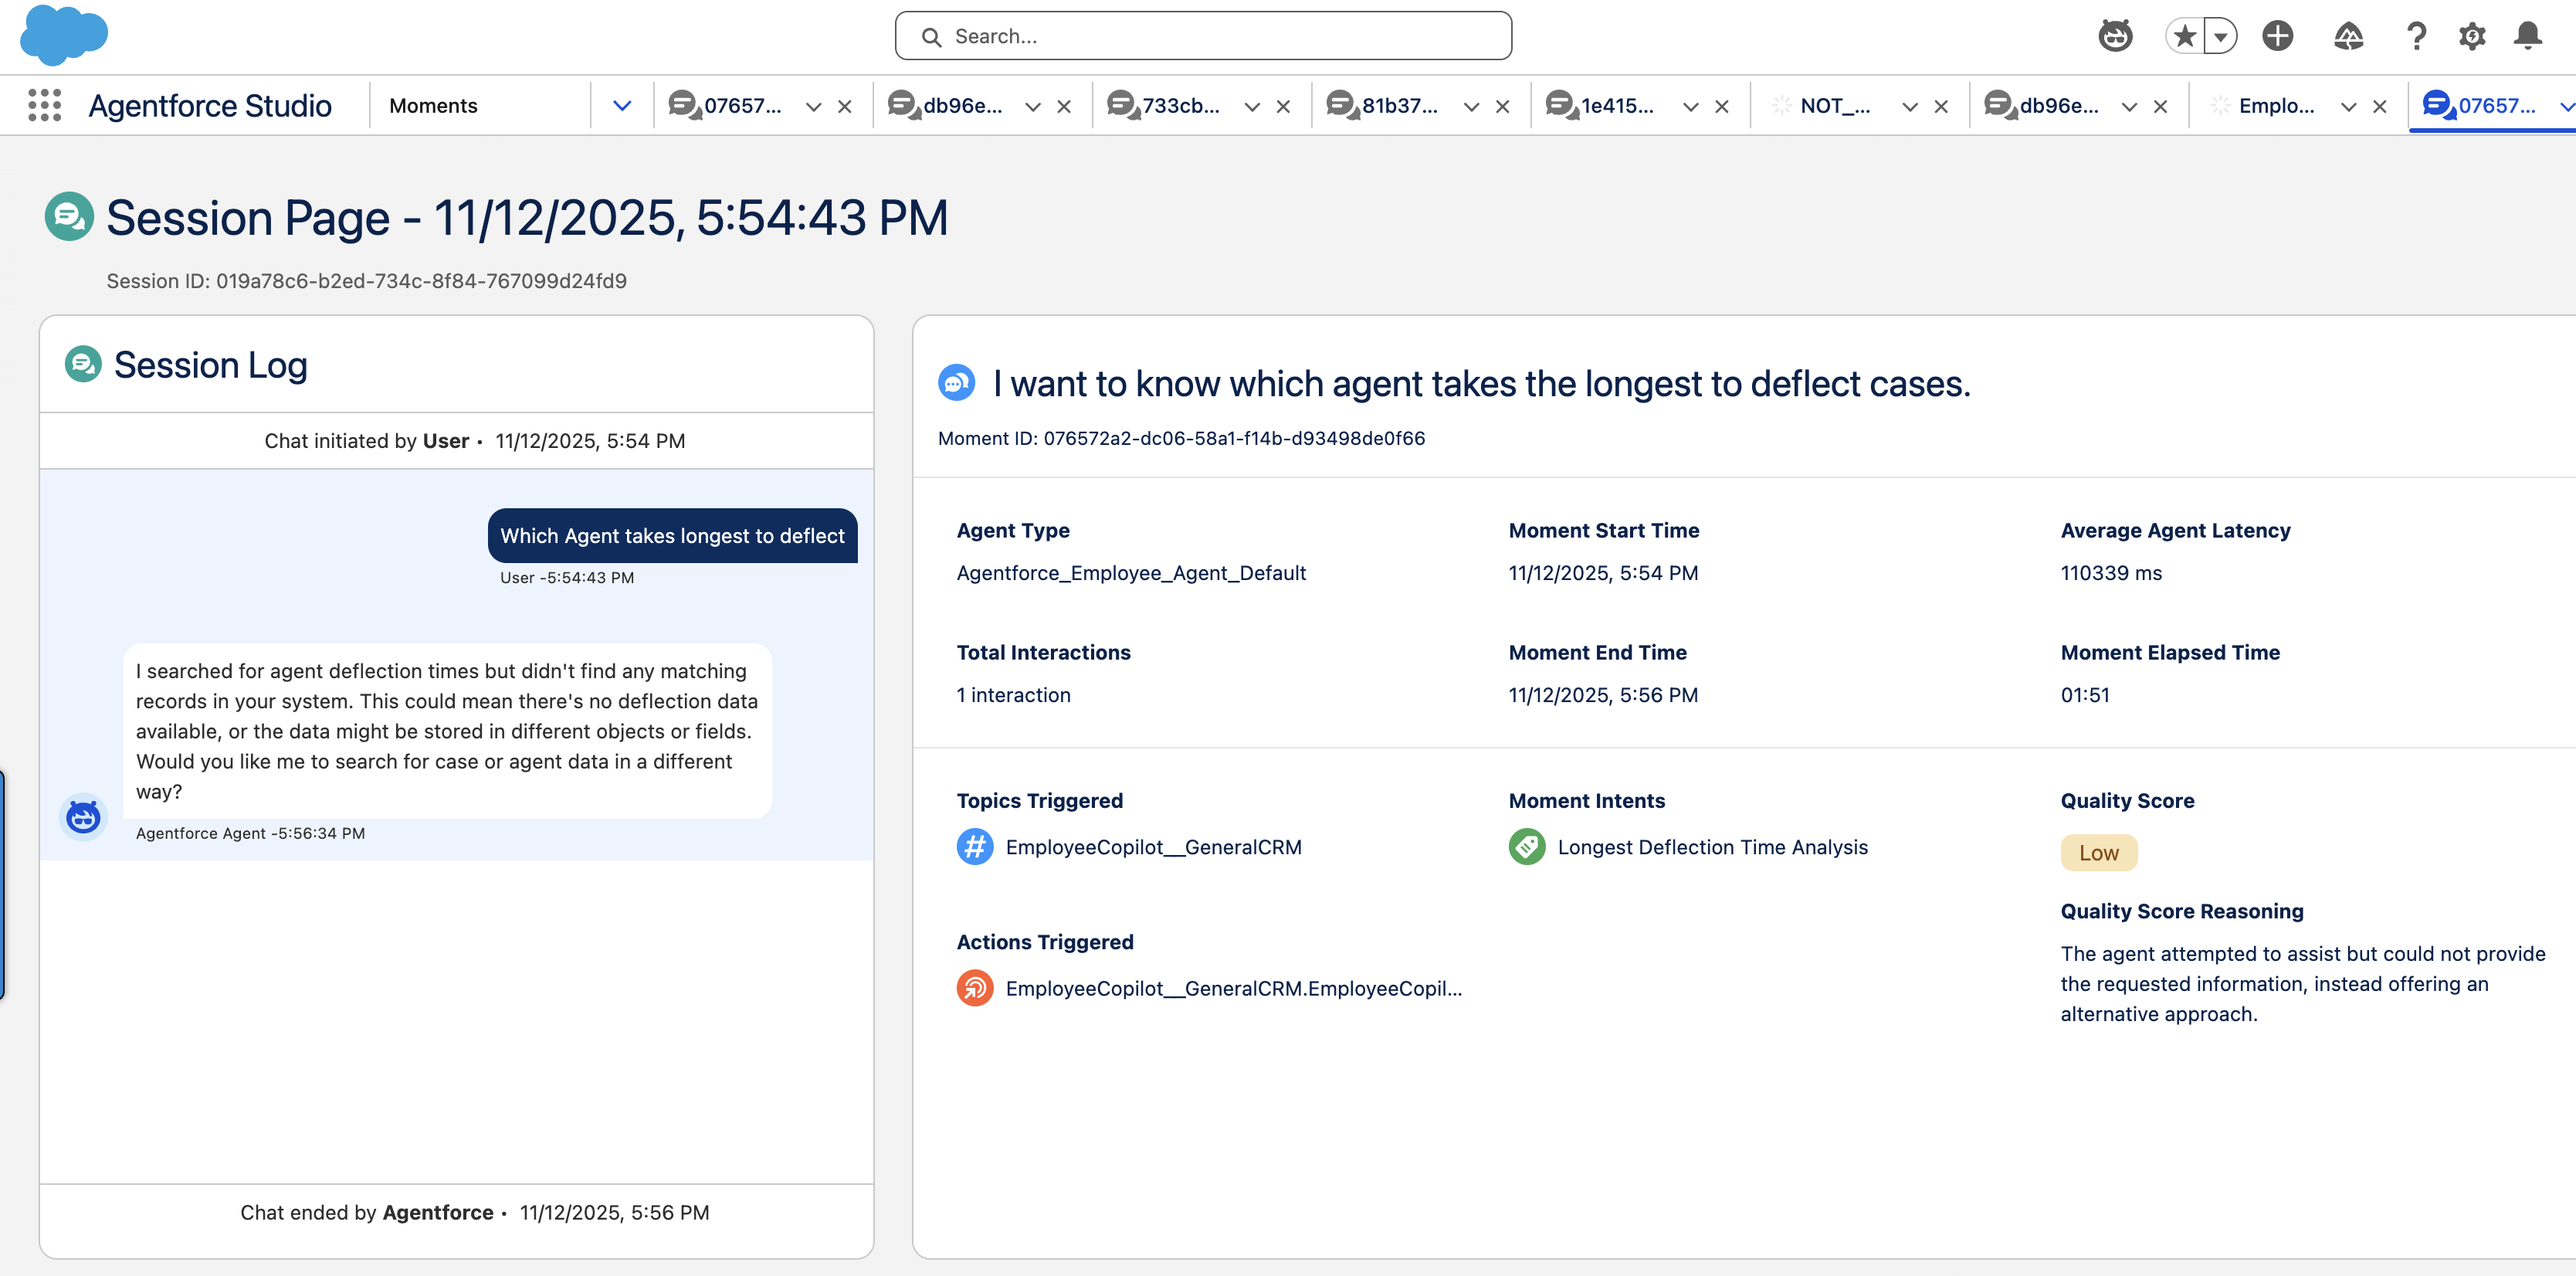Viewport: 2576px width, 1276px height.
Task: Click the agent's 'I searched for agent deflection times' reply
Action: [447, 731]
